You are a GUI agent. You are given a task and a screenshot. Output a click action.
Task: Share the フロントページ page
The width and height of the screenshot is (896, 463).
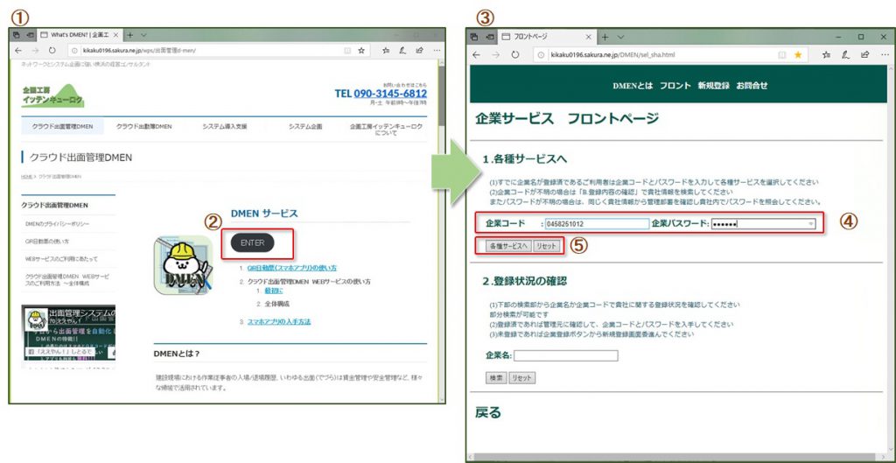coord(865,55)
